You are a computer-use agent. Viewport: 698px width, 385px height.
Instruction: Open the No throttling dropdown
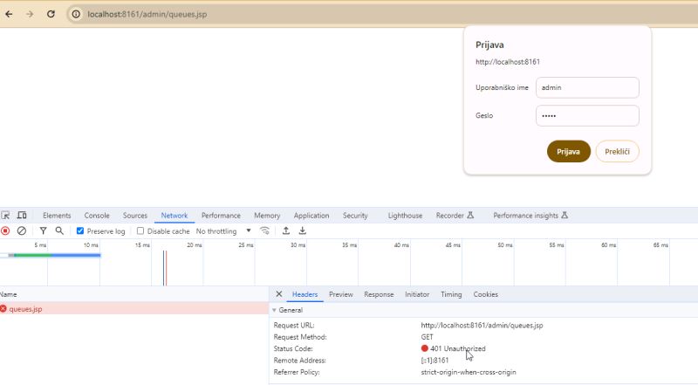click(x=223, y=231)
